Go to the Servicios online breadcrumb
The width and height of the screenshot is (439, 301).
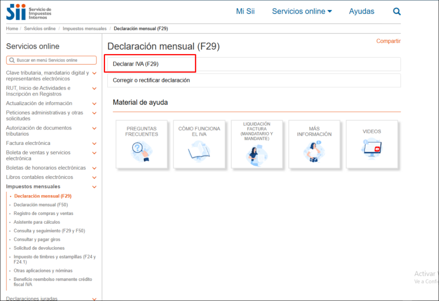40,29
